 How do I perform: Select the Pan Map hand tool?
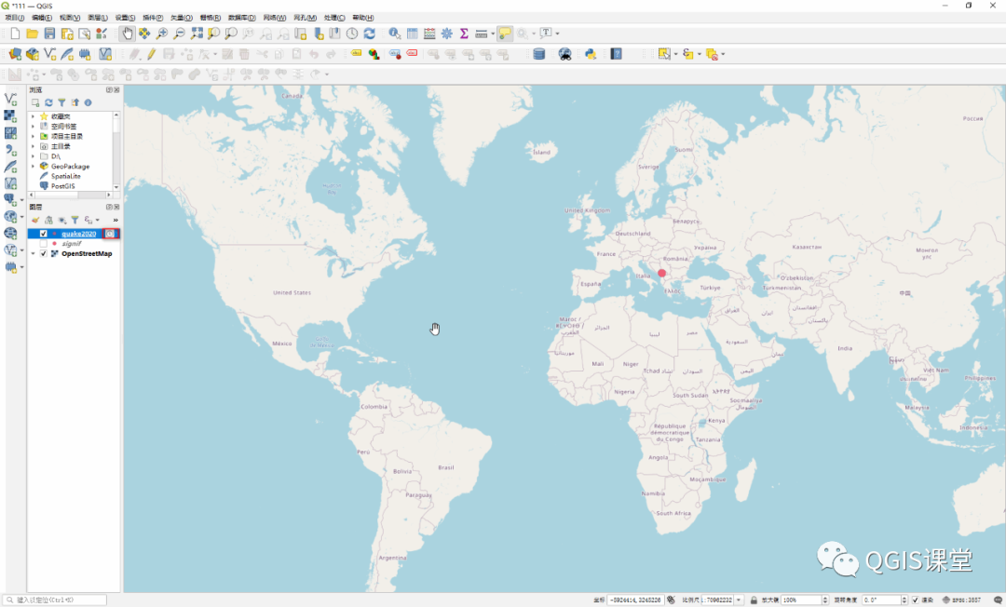click(x=127, y=34)
